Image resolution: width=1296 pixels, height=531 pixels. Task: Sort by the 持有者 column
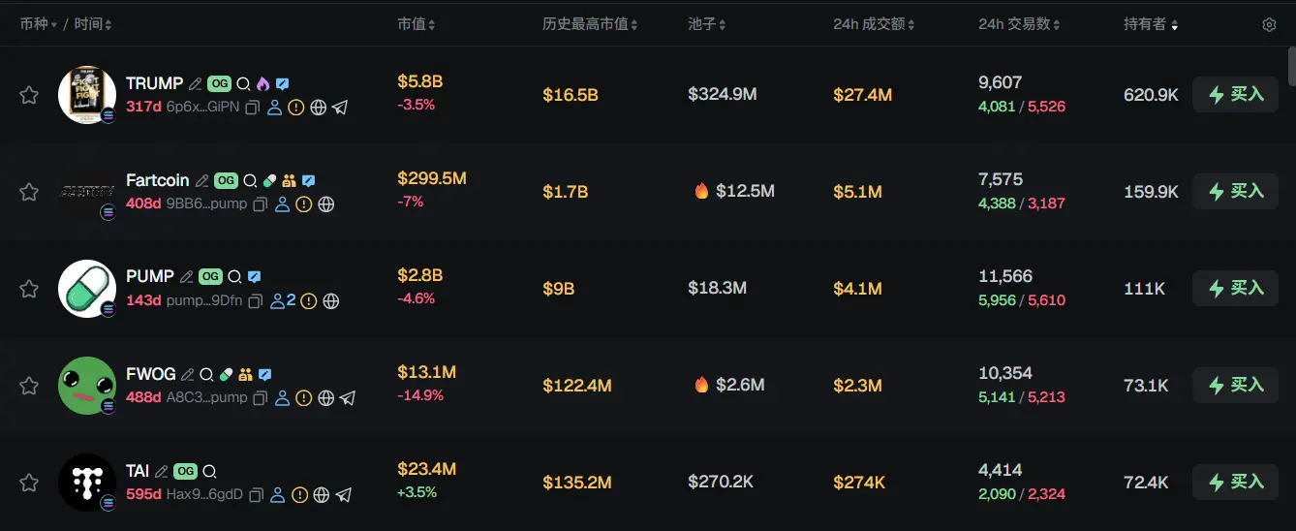[1151, 24]
